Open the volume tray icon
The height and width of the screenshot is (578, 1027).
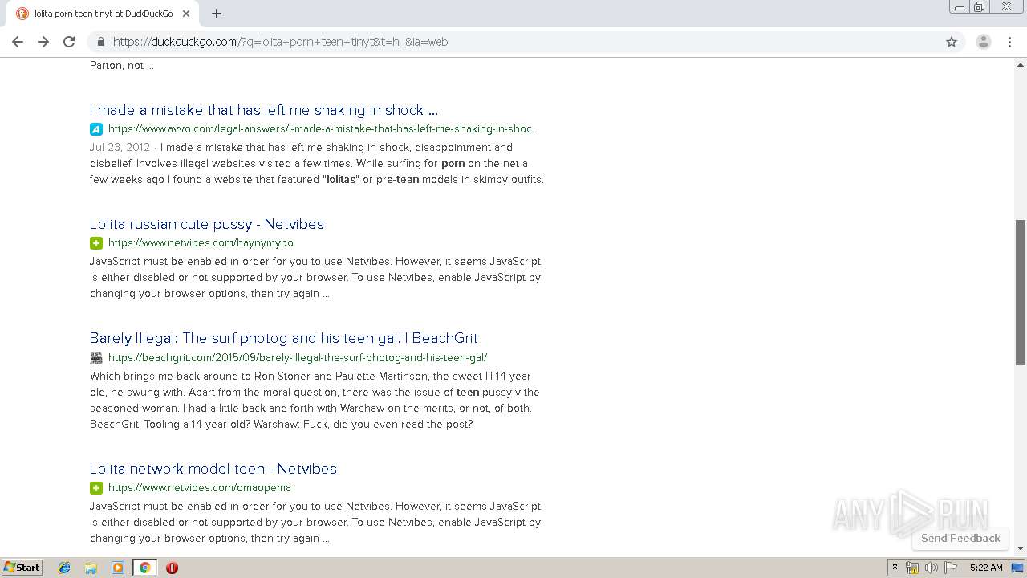coord(932,568)
